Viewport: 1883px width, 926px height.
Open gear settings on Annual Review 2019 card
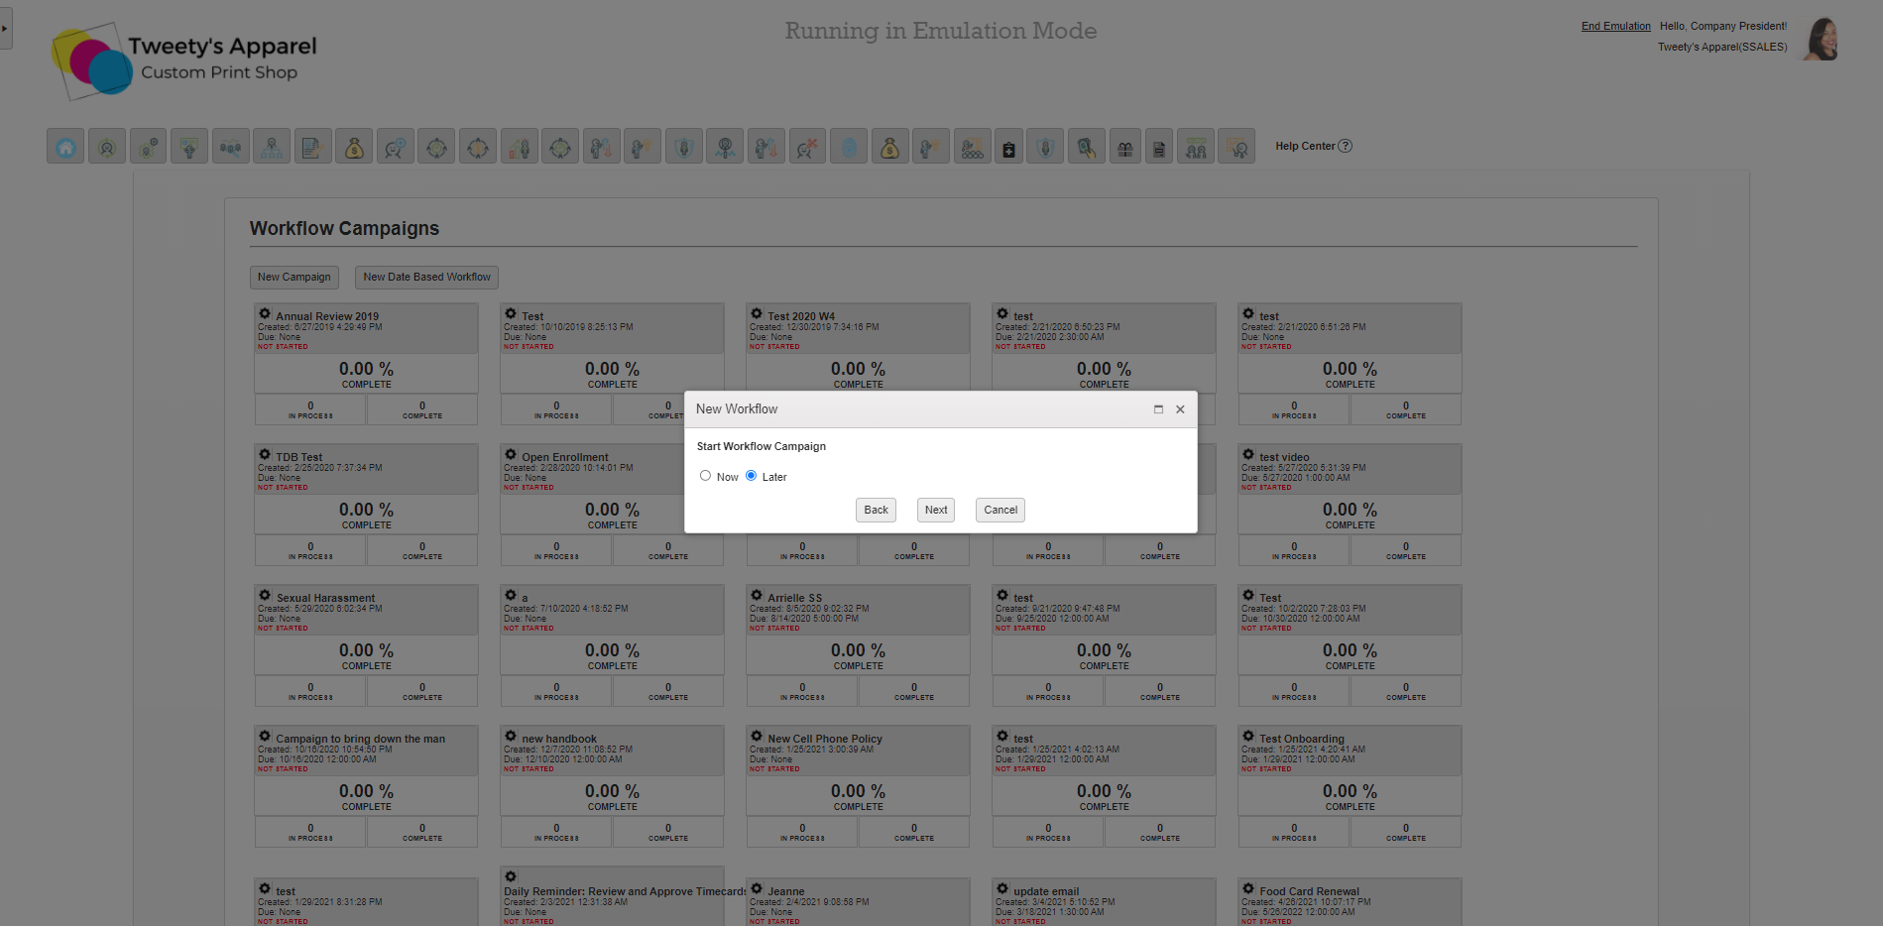(x=265, y=313)
